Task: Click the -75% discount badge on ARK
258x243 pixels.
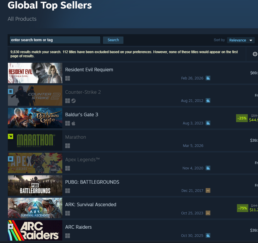Action: [242, 208]
